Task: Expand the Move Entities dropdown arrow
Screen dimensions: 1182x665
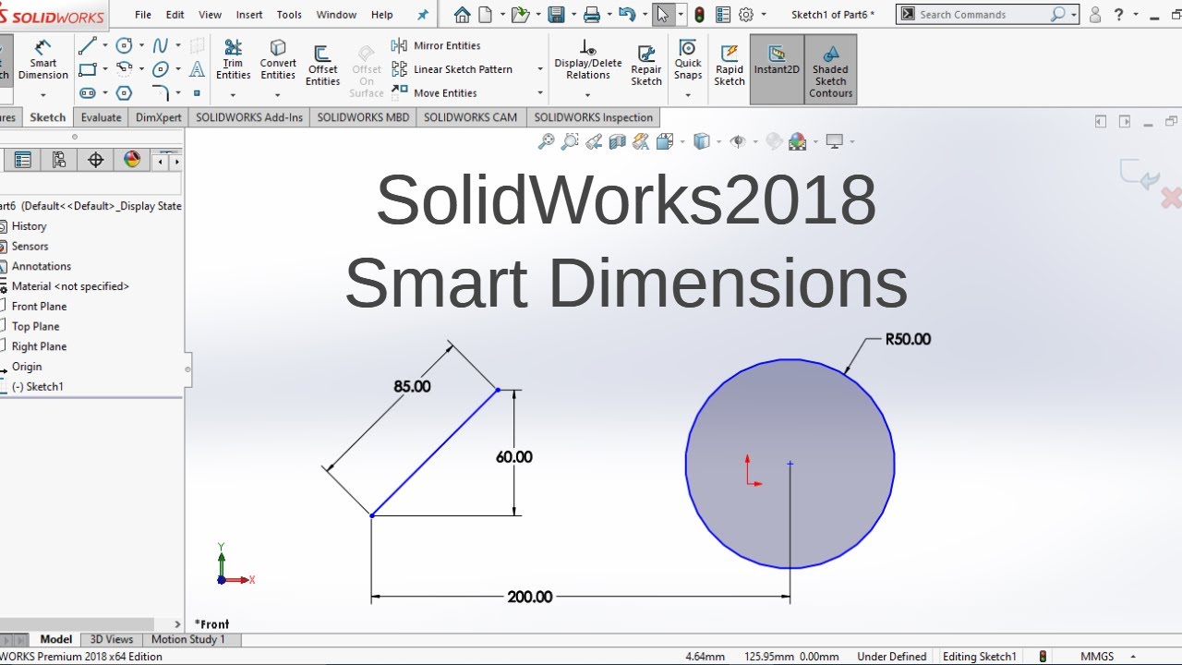Action: click(x=540, y=93)
